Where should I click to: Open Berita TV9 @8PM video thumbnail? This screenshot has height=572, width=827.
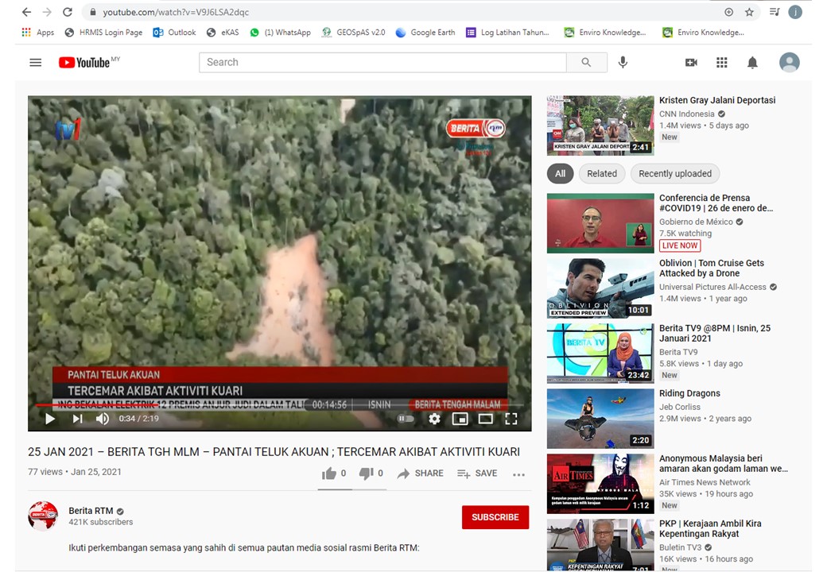(600, 354)
